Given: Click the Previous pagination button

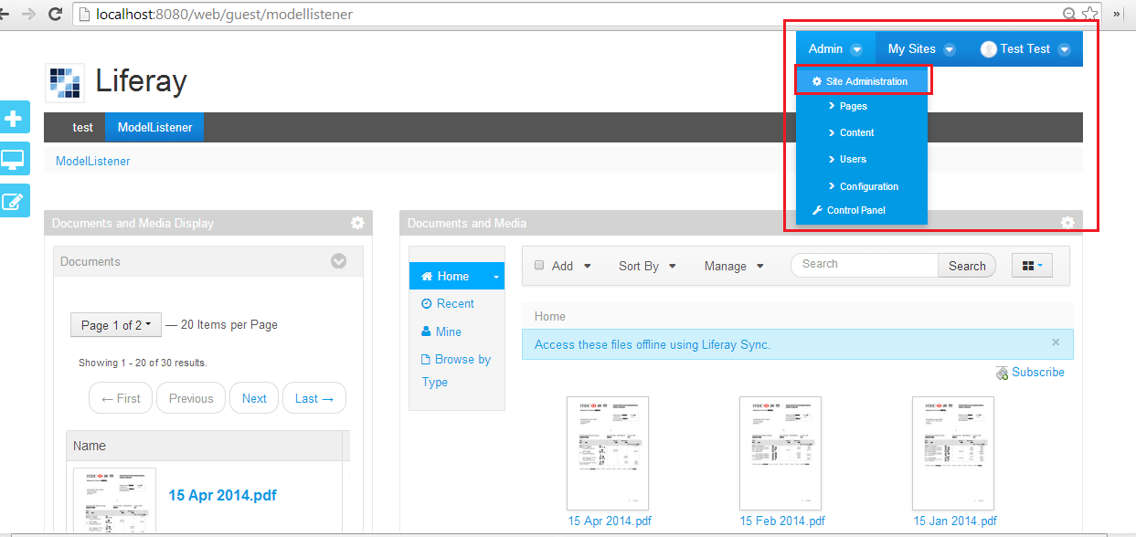Looking at the screenshot, I should coord(191,398).
